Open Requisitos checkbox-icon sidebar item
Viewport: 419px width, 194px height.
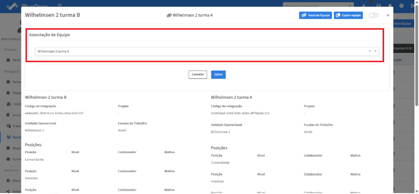point(13,148)
